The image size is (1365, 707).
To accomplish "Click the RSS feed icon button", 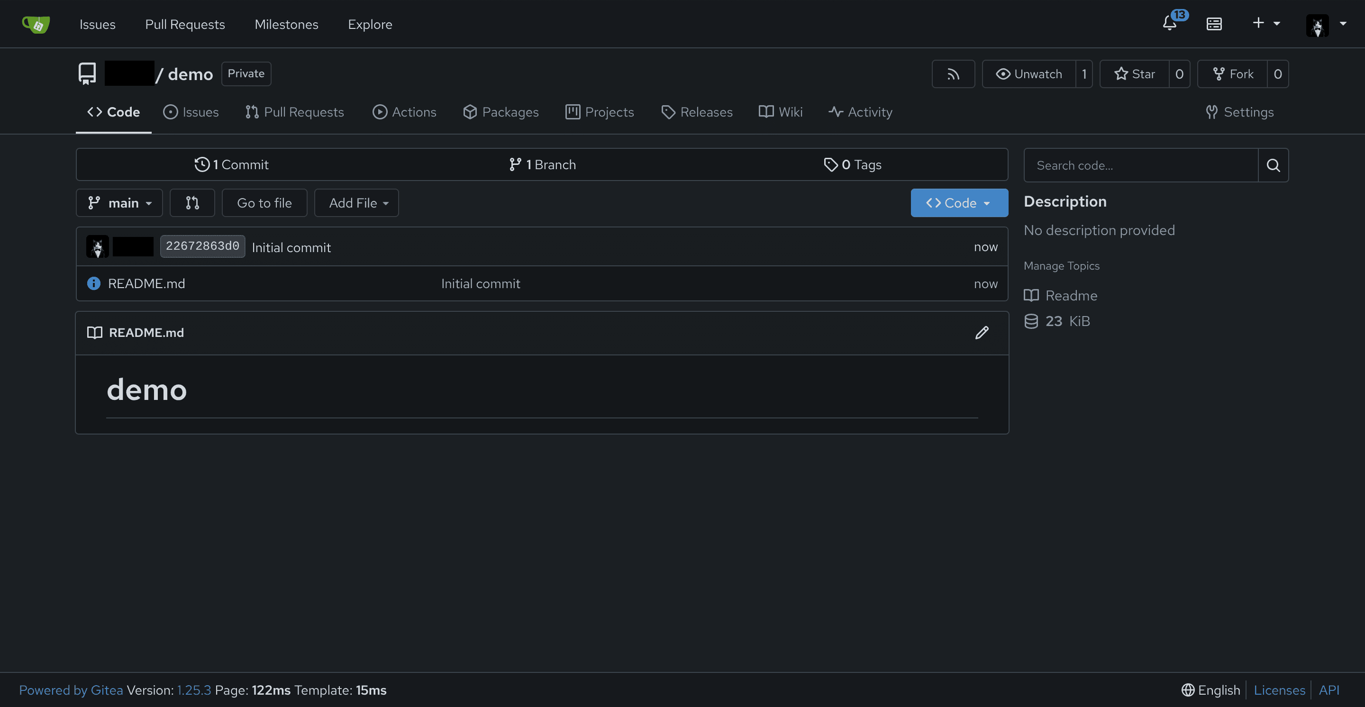I will click(x=953, y=73).
